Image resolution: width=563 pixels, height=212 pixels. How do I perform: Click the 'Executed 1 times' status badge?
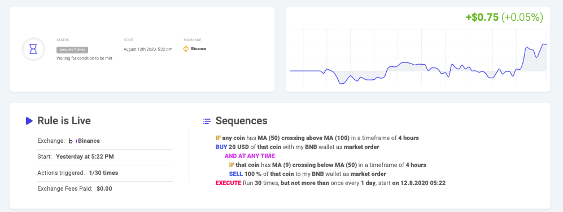72,50
